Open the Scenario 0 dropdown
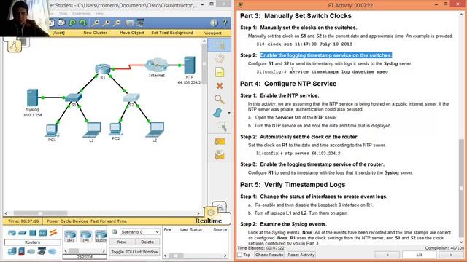This screenshot has width=467, height=262. coord(139,231)
